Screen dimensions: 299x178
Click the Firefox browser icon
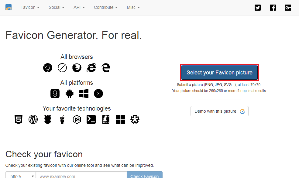click(77, 68)
